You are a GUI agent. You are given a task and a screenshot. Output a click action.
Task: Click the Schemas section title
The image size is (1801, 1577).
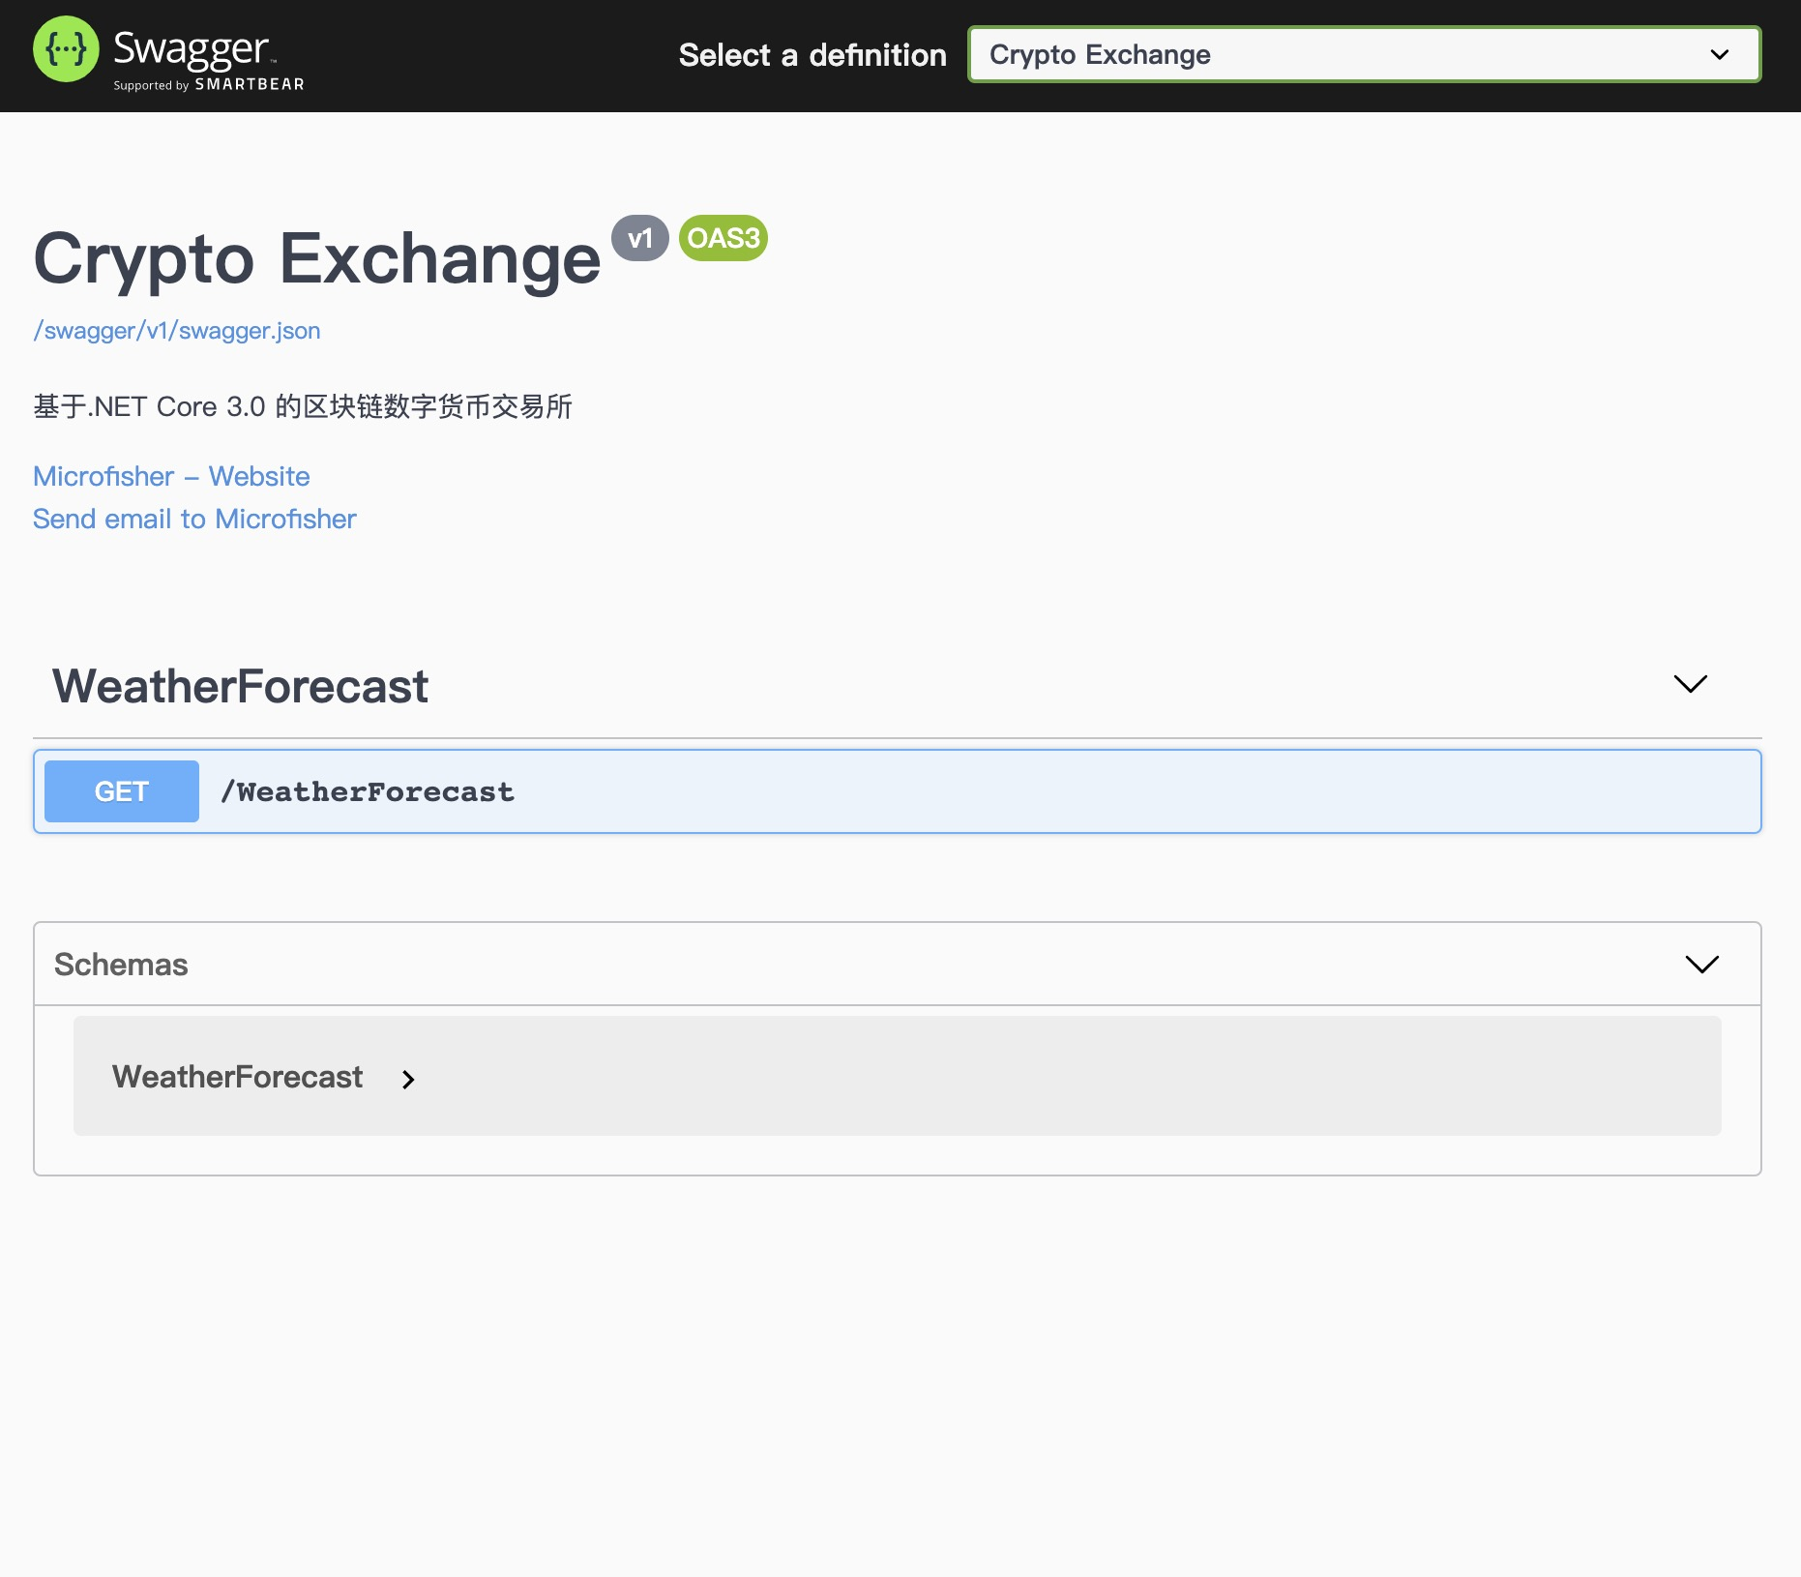[121, 965]
